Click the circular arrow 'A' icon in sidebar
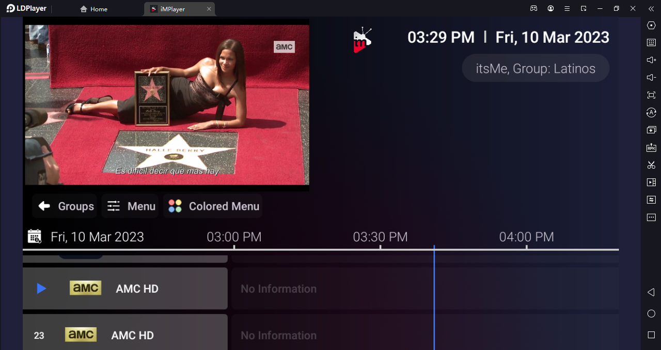 [651, 113]
